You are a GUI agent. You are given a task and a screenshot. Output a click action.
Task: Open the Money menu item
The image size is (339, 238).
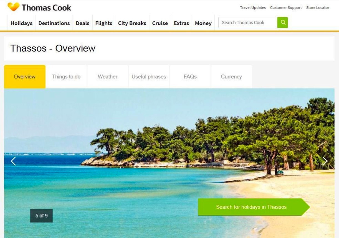pyautogui.click(x=203, y=23)
